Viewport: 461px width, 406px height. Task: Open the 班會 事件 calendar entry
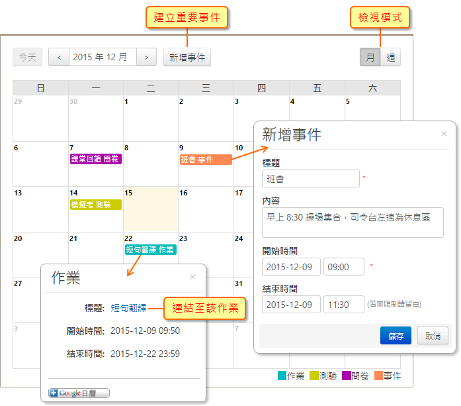point(205,160)
